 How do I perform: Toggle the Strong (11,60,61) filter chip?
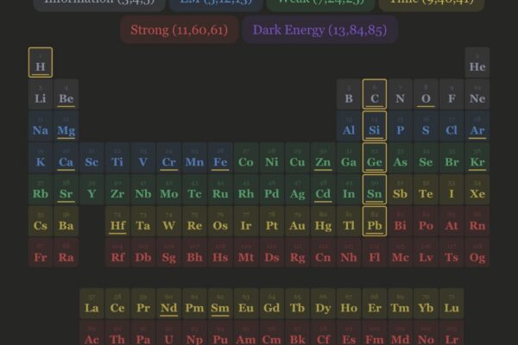coord(179,30)
